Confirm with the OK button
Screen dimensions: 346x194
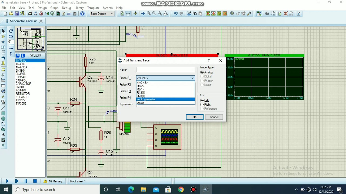click(195, 117)
